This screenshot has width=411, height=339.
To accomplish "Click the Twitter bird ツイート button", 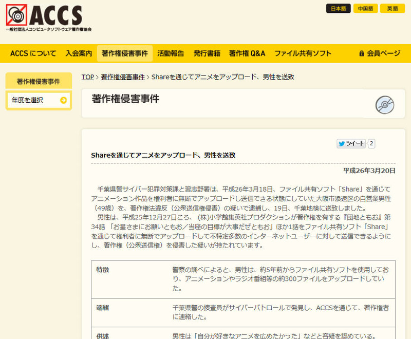I will 351,144.
